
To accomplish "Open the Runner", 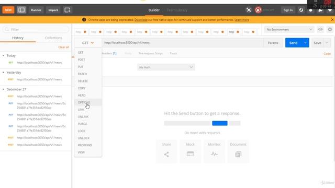I will (36, 10).
